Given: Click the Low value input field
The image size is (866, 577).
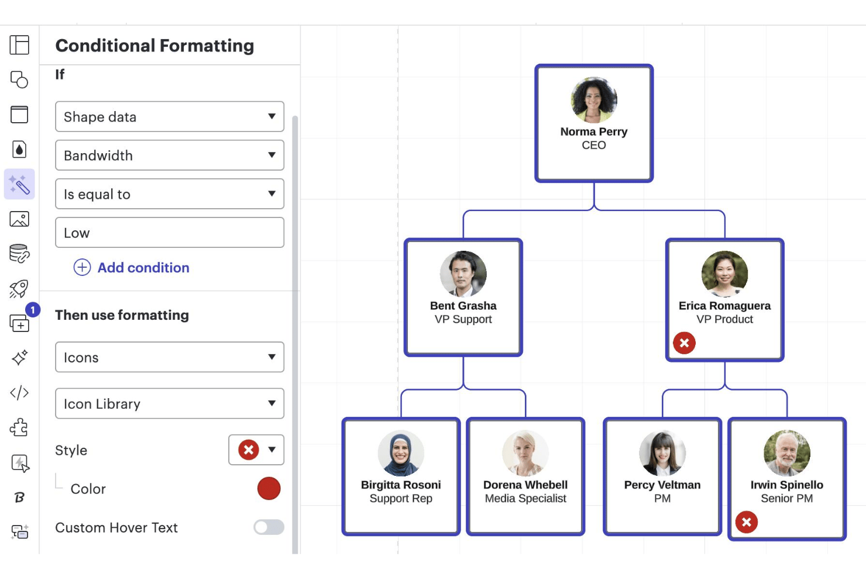Looking at the screenshot, I should [170, 233].
